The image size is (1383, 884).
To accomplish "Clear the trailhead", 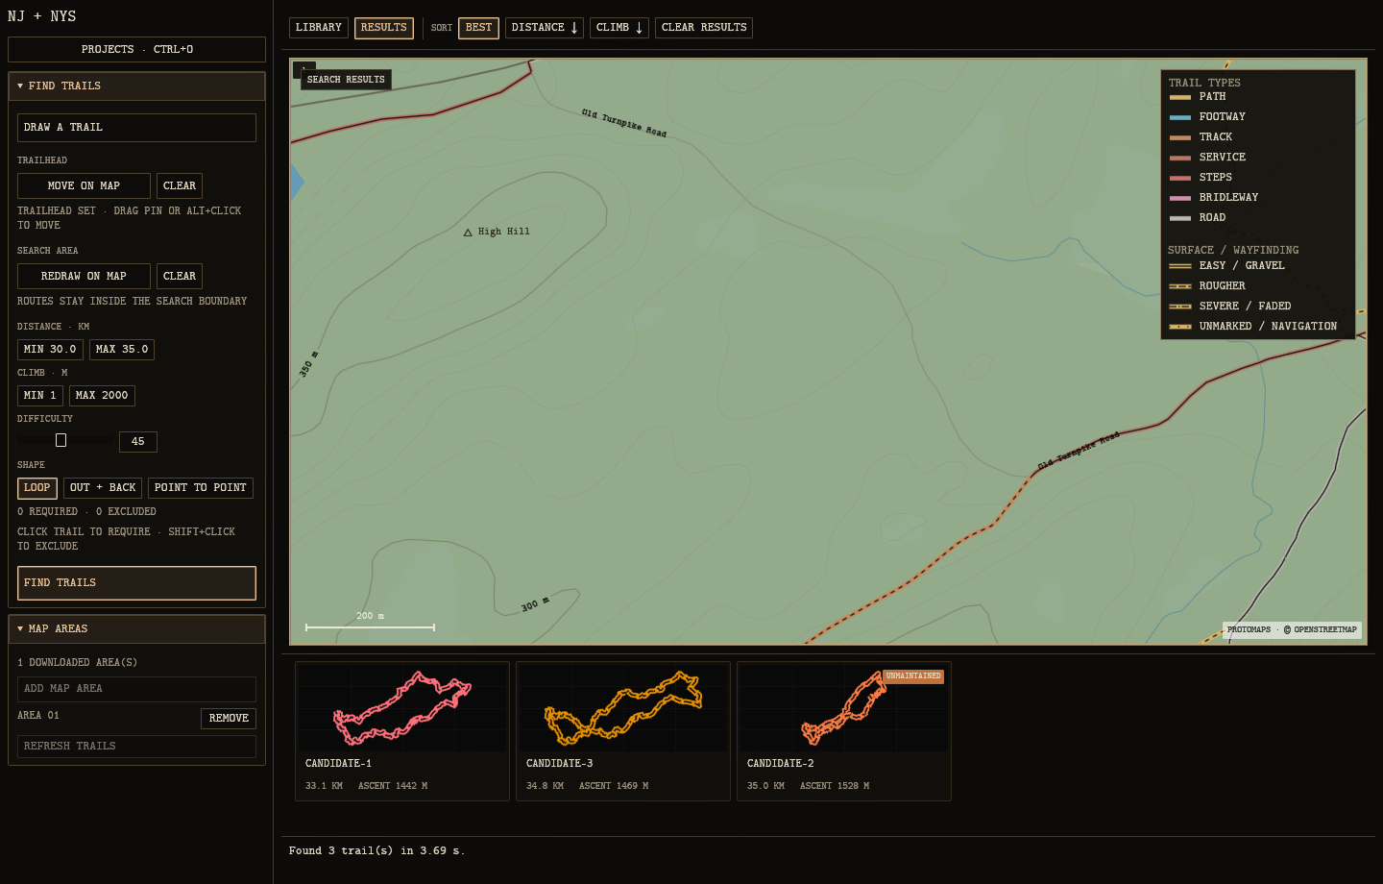I will (x=180, y=185).
